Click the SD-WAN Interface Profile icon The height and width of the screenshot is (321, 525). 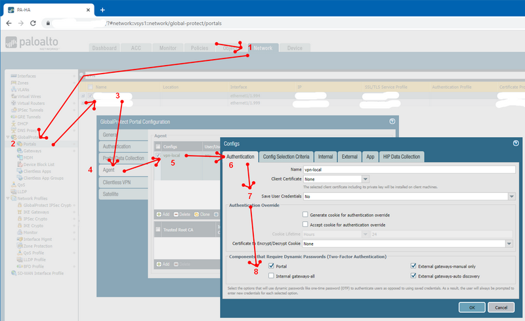(x=14, y=273)
